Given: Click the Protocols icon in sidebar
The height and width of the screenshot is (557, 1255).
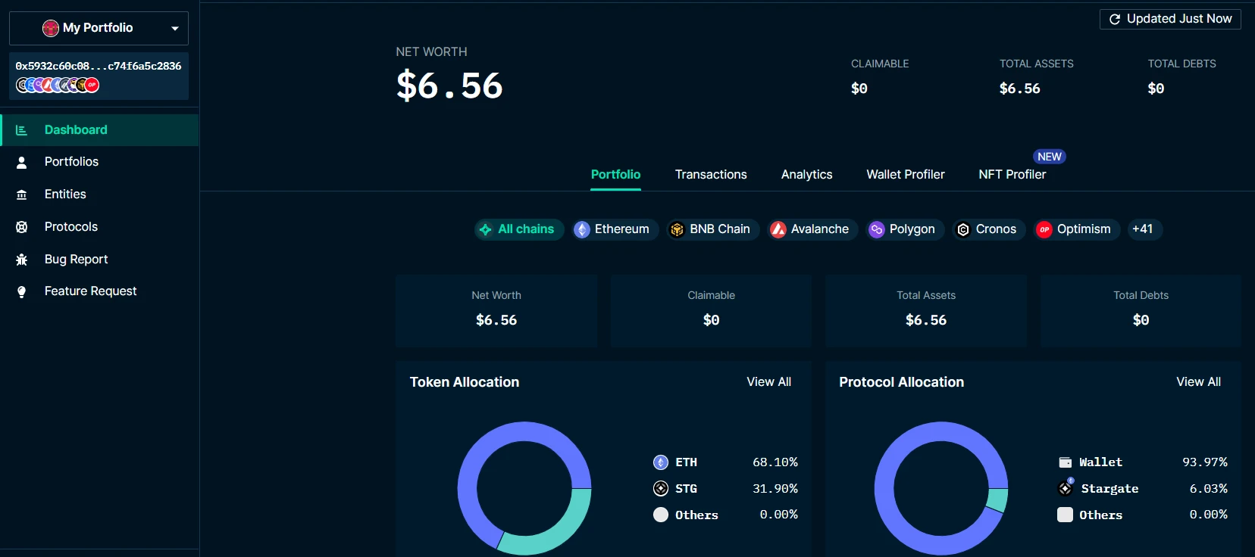Looking at the screenshot, I should [x=21, y=227].
